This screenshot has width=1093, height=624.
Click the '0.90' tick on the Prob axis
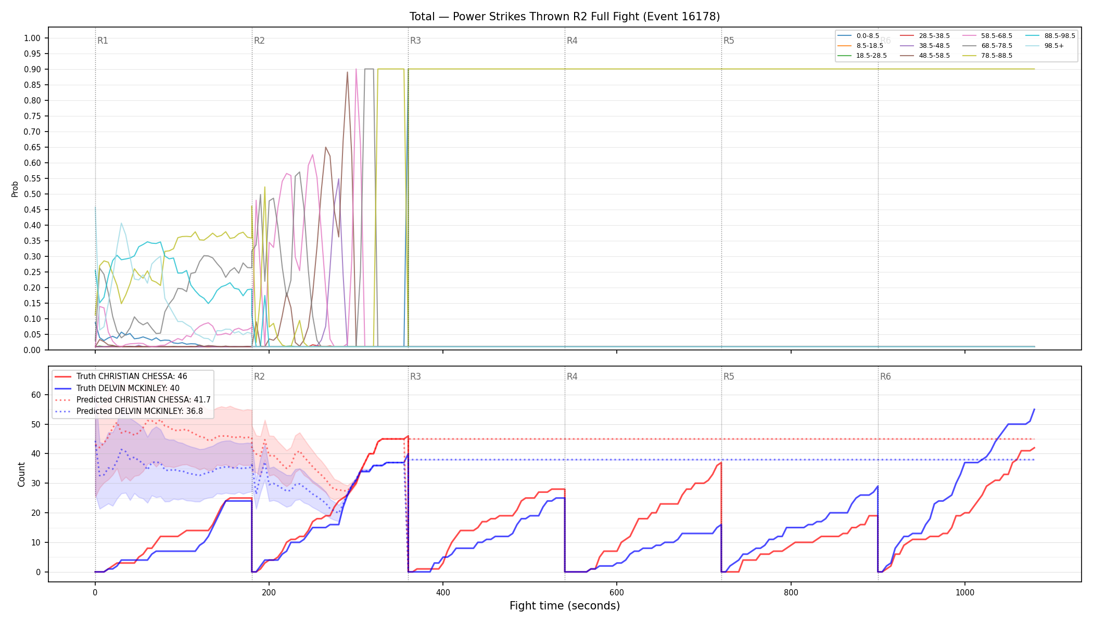[x=32, y=69]
